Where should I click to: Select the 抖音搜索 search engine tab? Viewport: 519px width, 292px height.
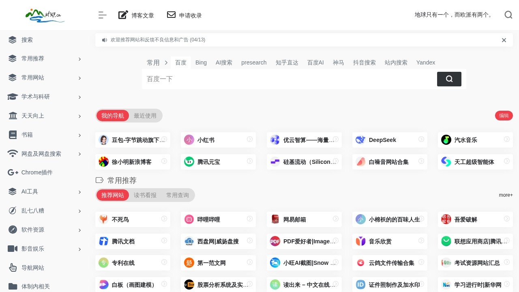[x=364, y=62]
